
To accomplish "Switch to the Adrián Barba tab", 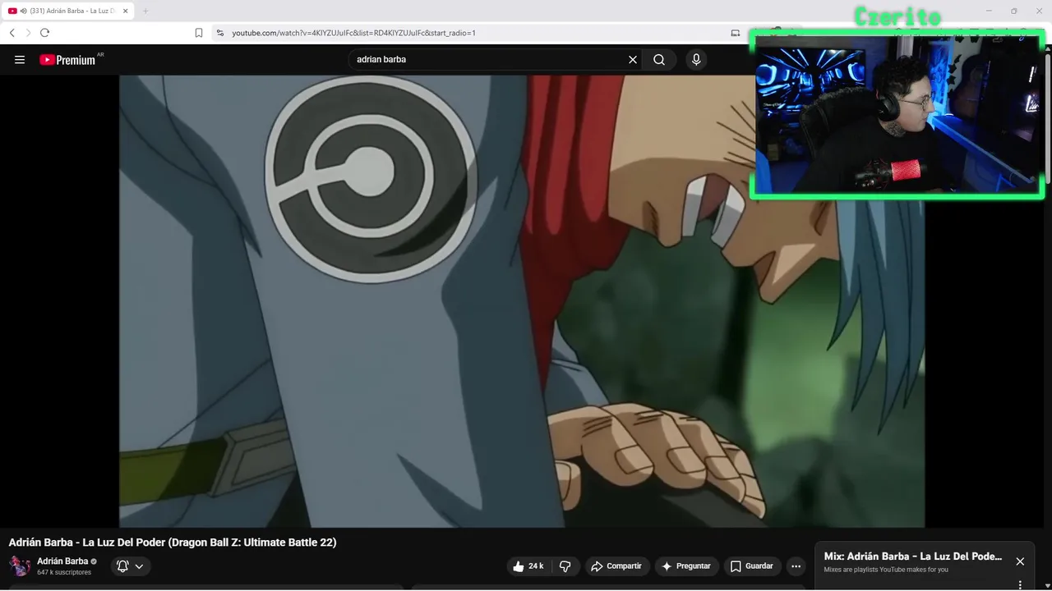I will point(70,11).
